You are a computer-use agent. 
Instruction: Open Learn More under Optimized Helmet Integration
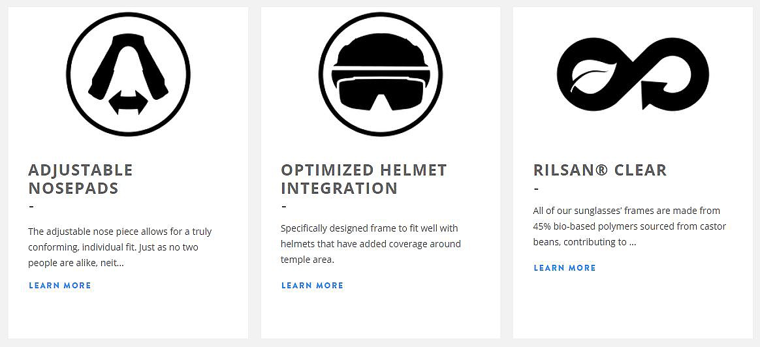coord(312,286)
